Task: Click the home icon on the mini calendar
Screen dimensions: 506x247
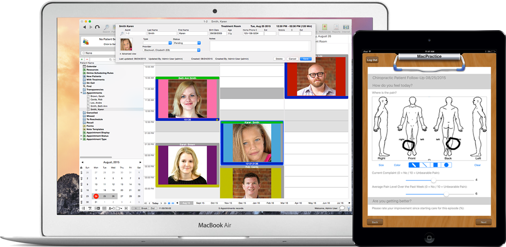Action: [82, 168]
